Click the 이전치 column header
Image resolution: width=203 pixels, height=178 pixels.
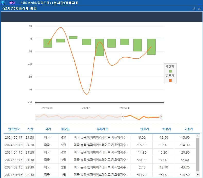(x=189, y=129)
